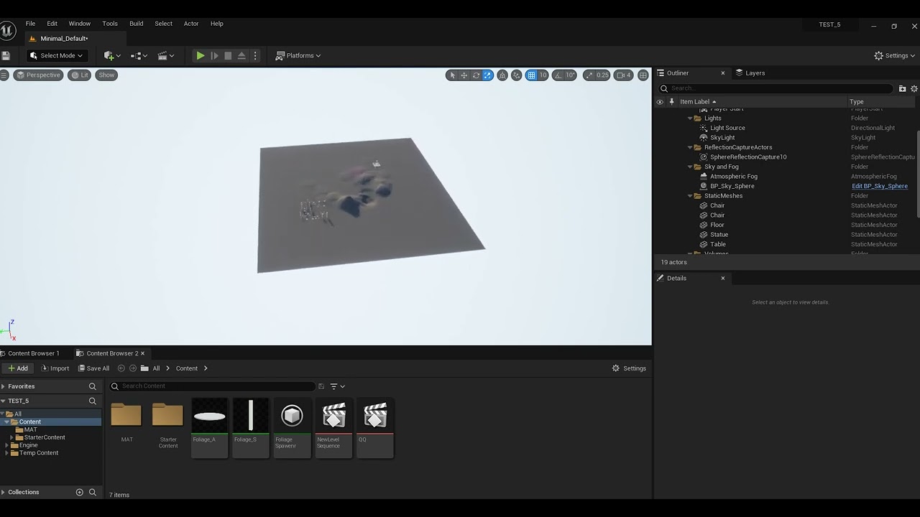Open the Perspective view mode menu
Viewport: 920px width, 517px height.
[x=39, y=75]
